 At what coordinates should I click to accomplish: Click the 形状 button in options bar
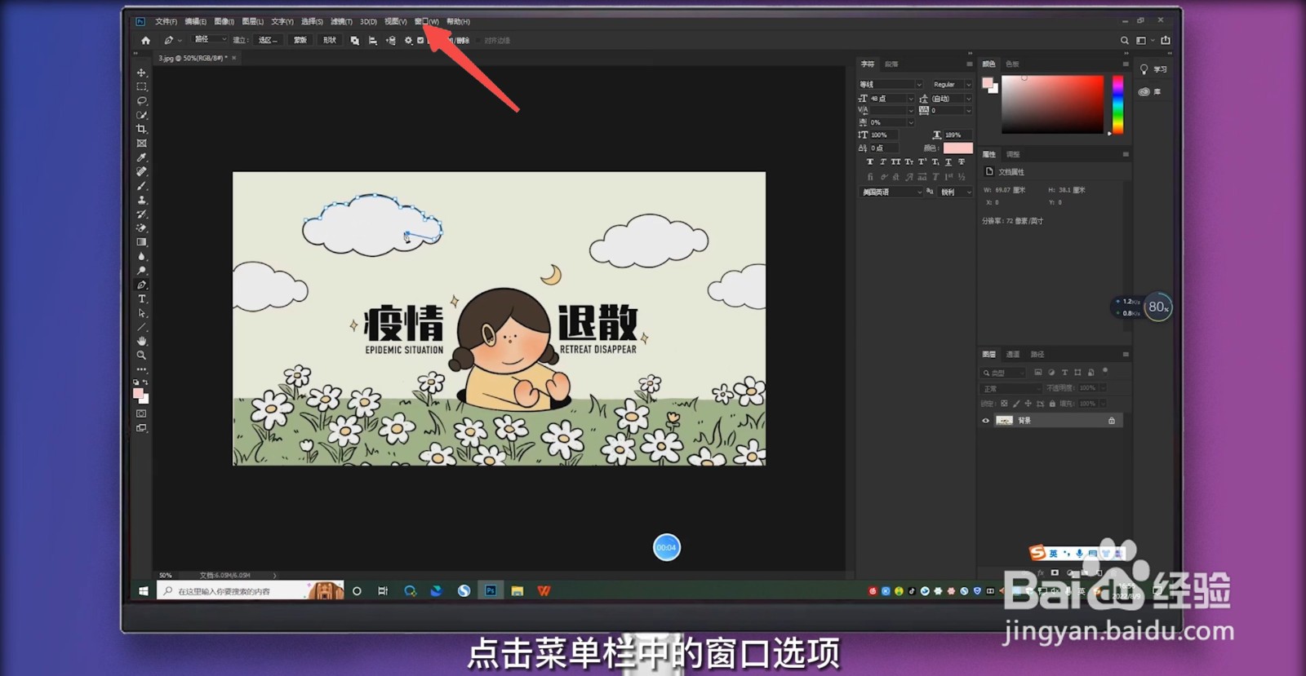[x=330, y=40]
